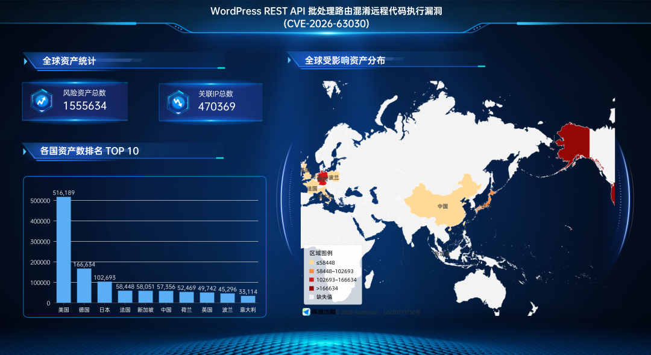
Task: Click the 波兰 bar in the chart
Action: (227, 298)
